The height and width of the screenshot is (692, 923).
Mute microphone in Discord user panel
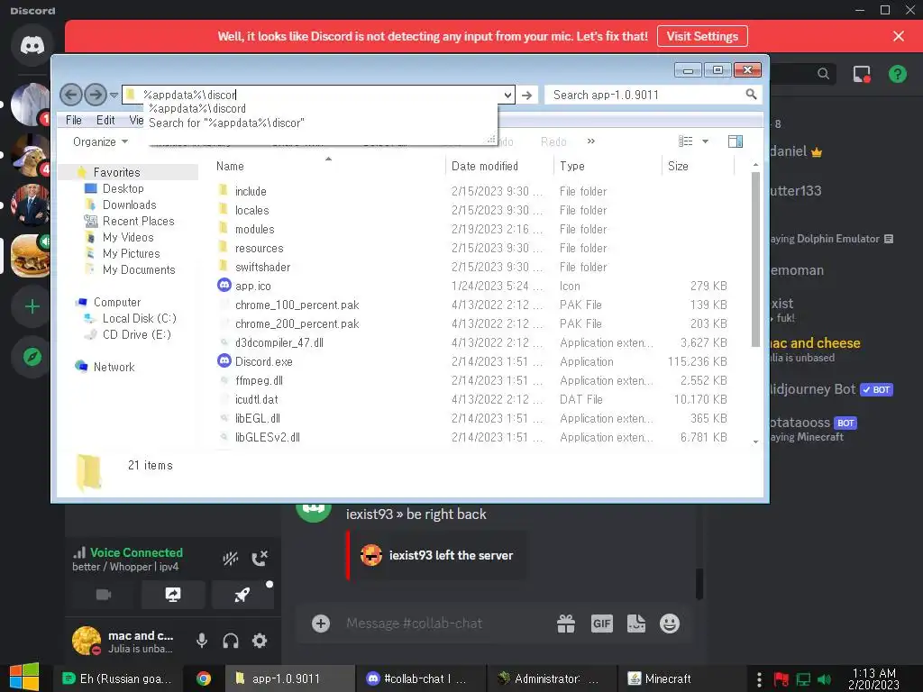[x=201, y=641]
